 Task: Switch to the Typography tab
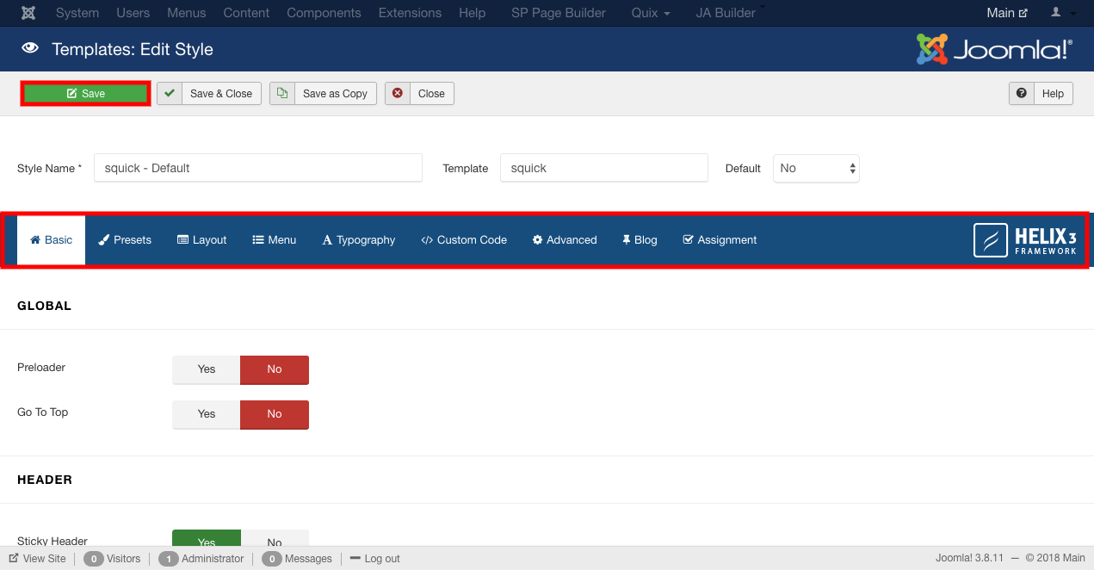tap(359, 240)
